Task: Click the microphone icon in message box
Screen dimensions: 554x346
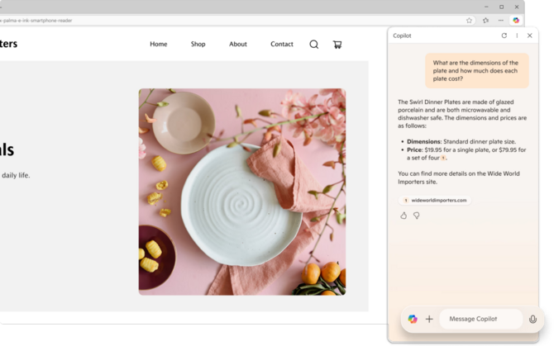Action: (x=533, y=319)
